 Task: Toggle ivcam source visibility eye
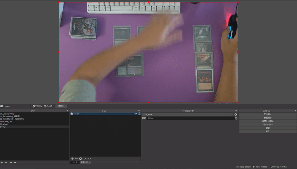(x=136, y=114)
